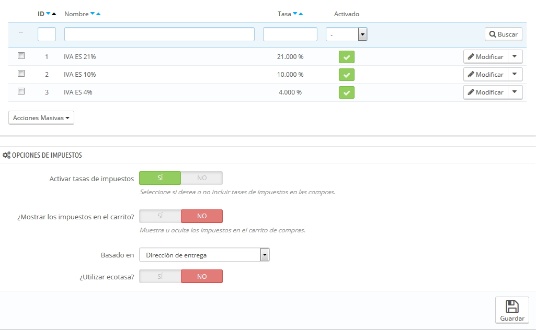Sort Nombre column ascending arrow
Screen dimensions: 536x330
coord(98,14)
